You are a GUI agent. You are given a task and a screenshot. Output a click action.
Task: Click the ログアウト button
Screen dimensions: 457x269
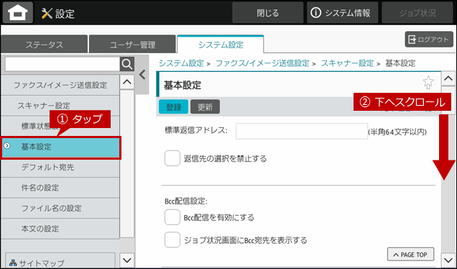pyautogui.click(x=429, y=40)
